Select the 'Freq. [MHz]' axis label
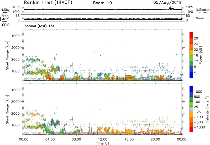 (5, 18)
